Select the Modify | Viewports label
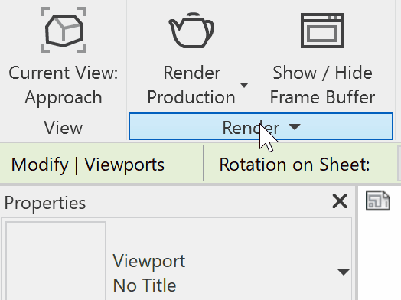The image size is (401, 300). click(88, 165)
